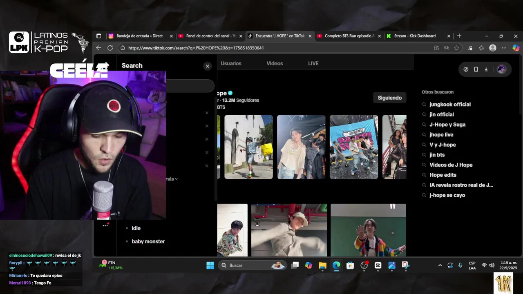Open the gray hoodie dance video
Screen dimensions: 523x294
[289, 230]
